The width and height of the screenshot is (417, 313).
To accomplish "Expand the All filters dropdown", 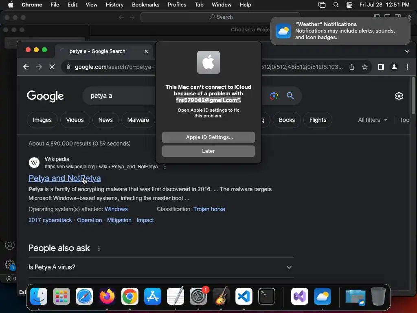I will click(x=372, y=120).
